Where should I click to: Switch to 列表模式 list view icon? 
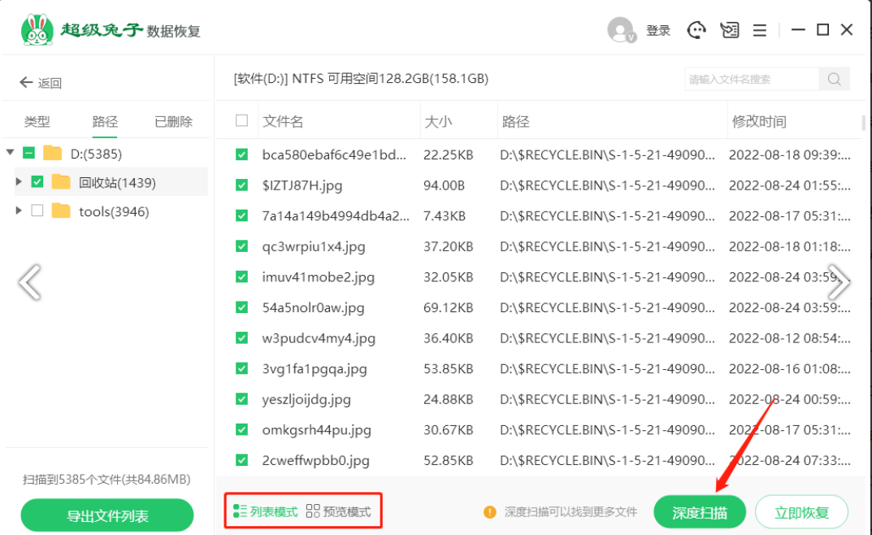tap(240, 511)
